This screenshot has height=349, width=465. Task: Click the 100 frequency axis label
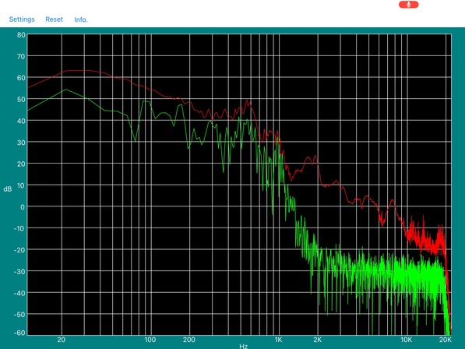(150, 340)
